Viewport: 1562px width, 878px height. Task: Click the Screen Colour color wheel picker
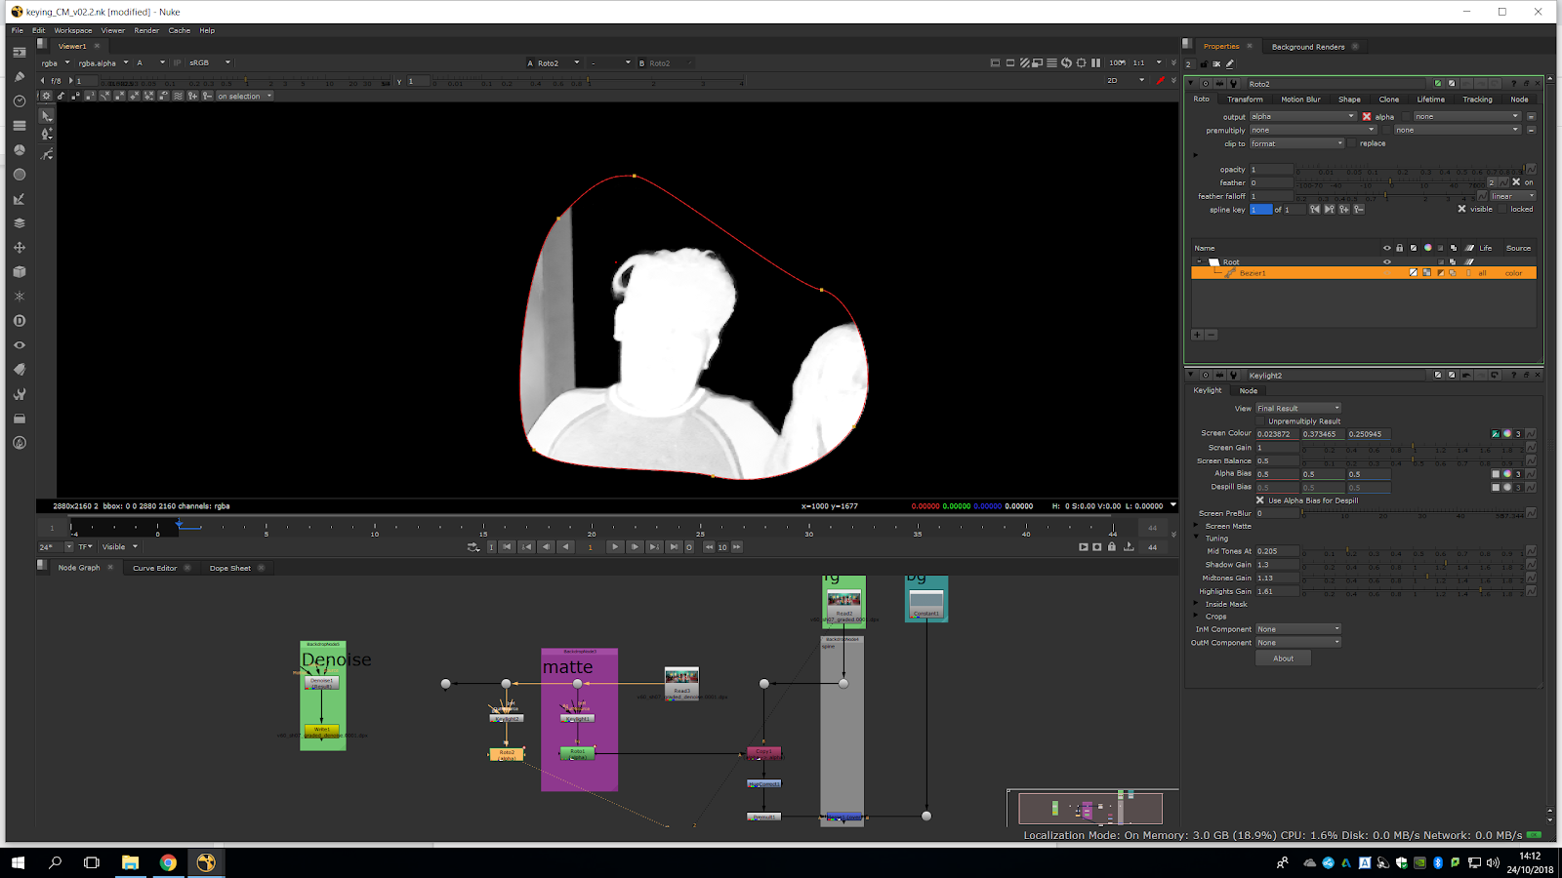click(x=1506, y=434)
